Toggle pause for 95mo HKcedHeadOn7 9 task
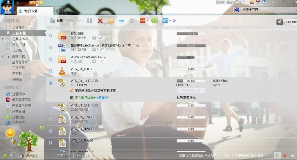This screenshot has width=297, height=160. pyautogui.click(x=51, y=59)
